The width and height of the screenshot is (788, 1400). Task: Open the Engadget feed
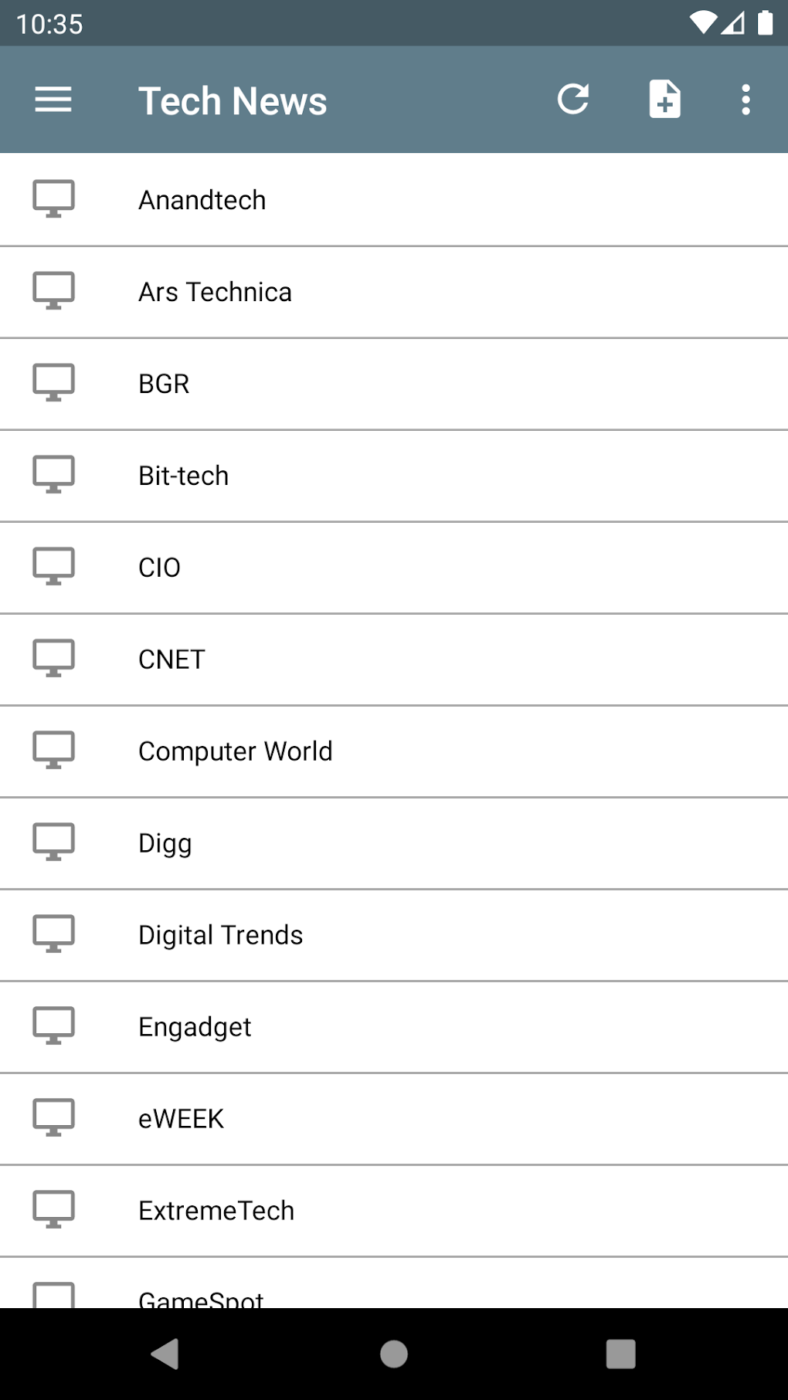click(x=195, y=1027)
